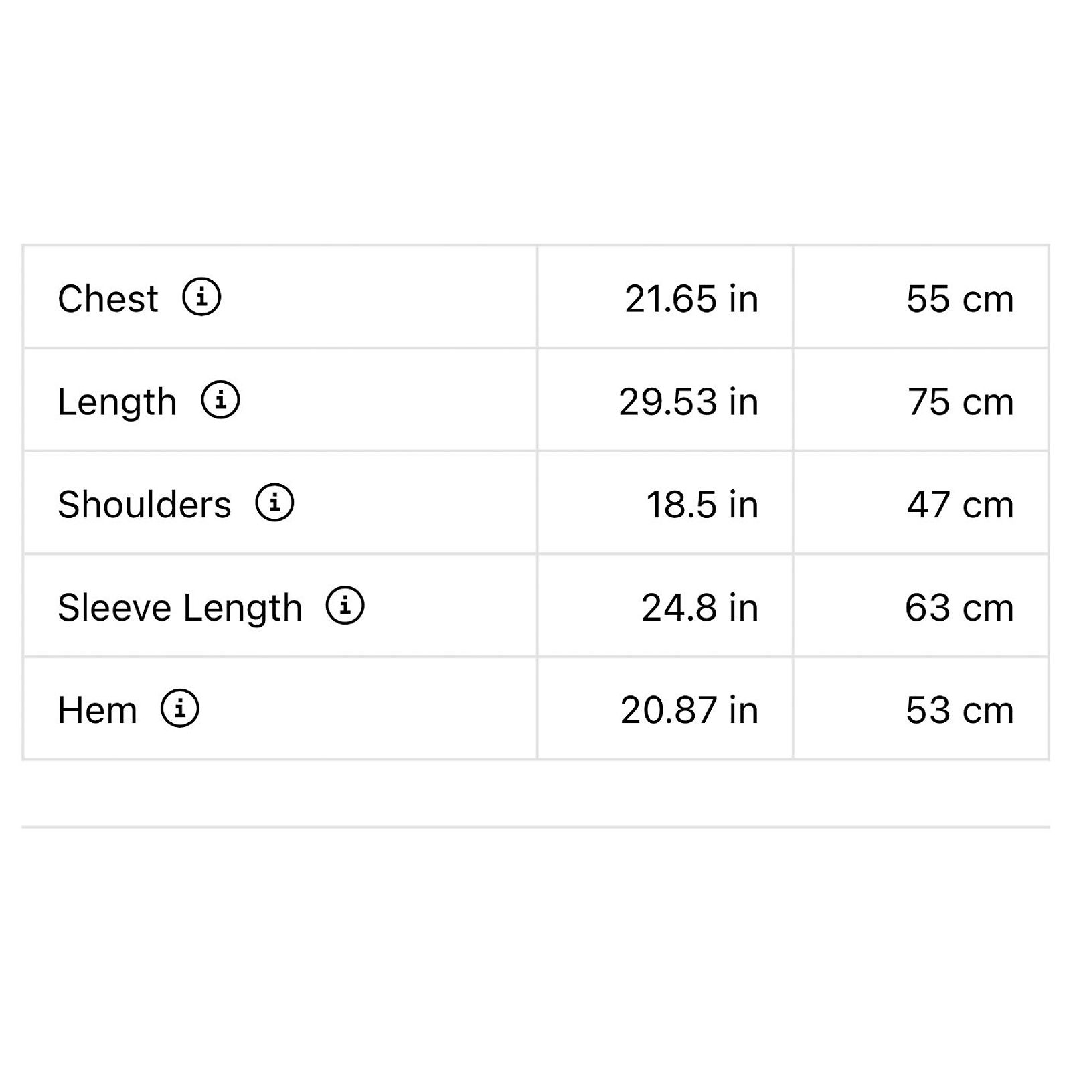This screenshot has width=1071, height=1071.
Task: Click the 53 cm hem value
Action: [x=960, y=710]
